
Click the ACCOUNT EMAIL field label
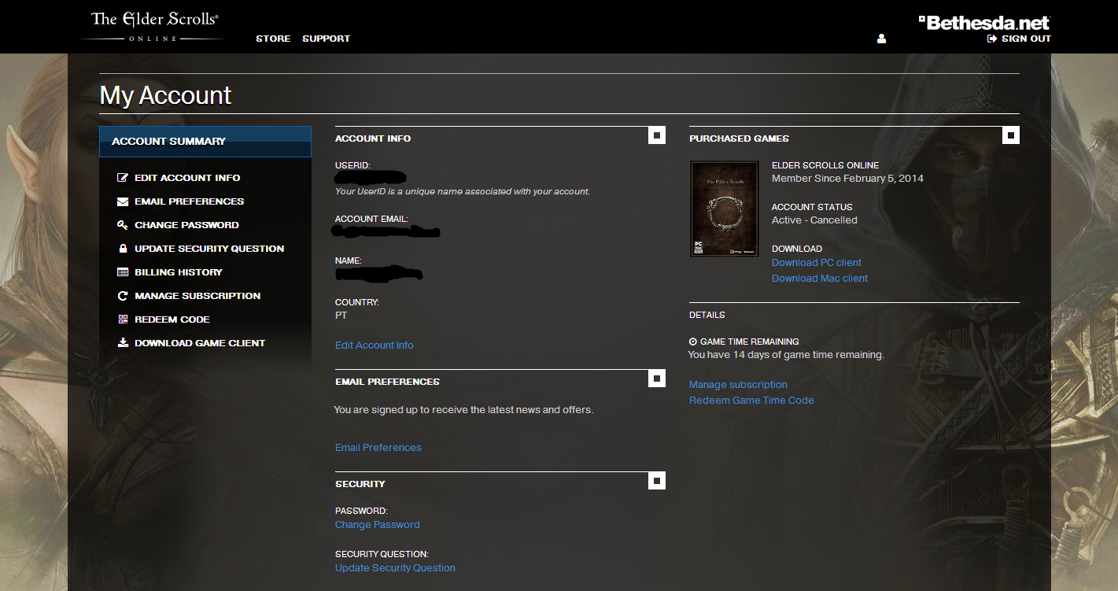click(371, 220)
